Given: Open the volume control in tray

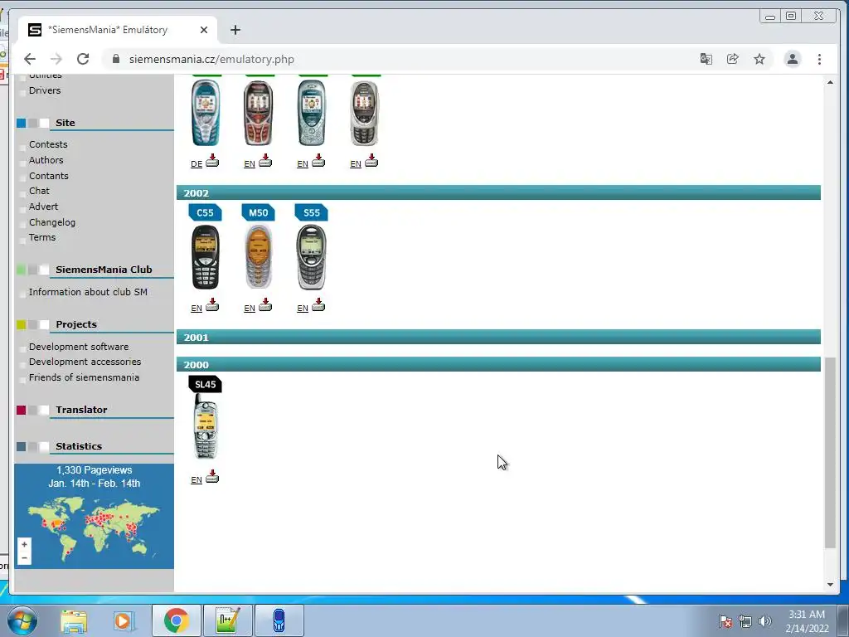Looking at the screenshot, I should pyautogui.click(x=765, y=621).
